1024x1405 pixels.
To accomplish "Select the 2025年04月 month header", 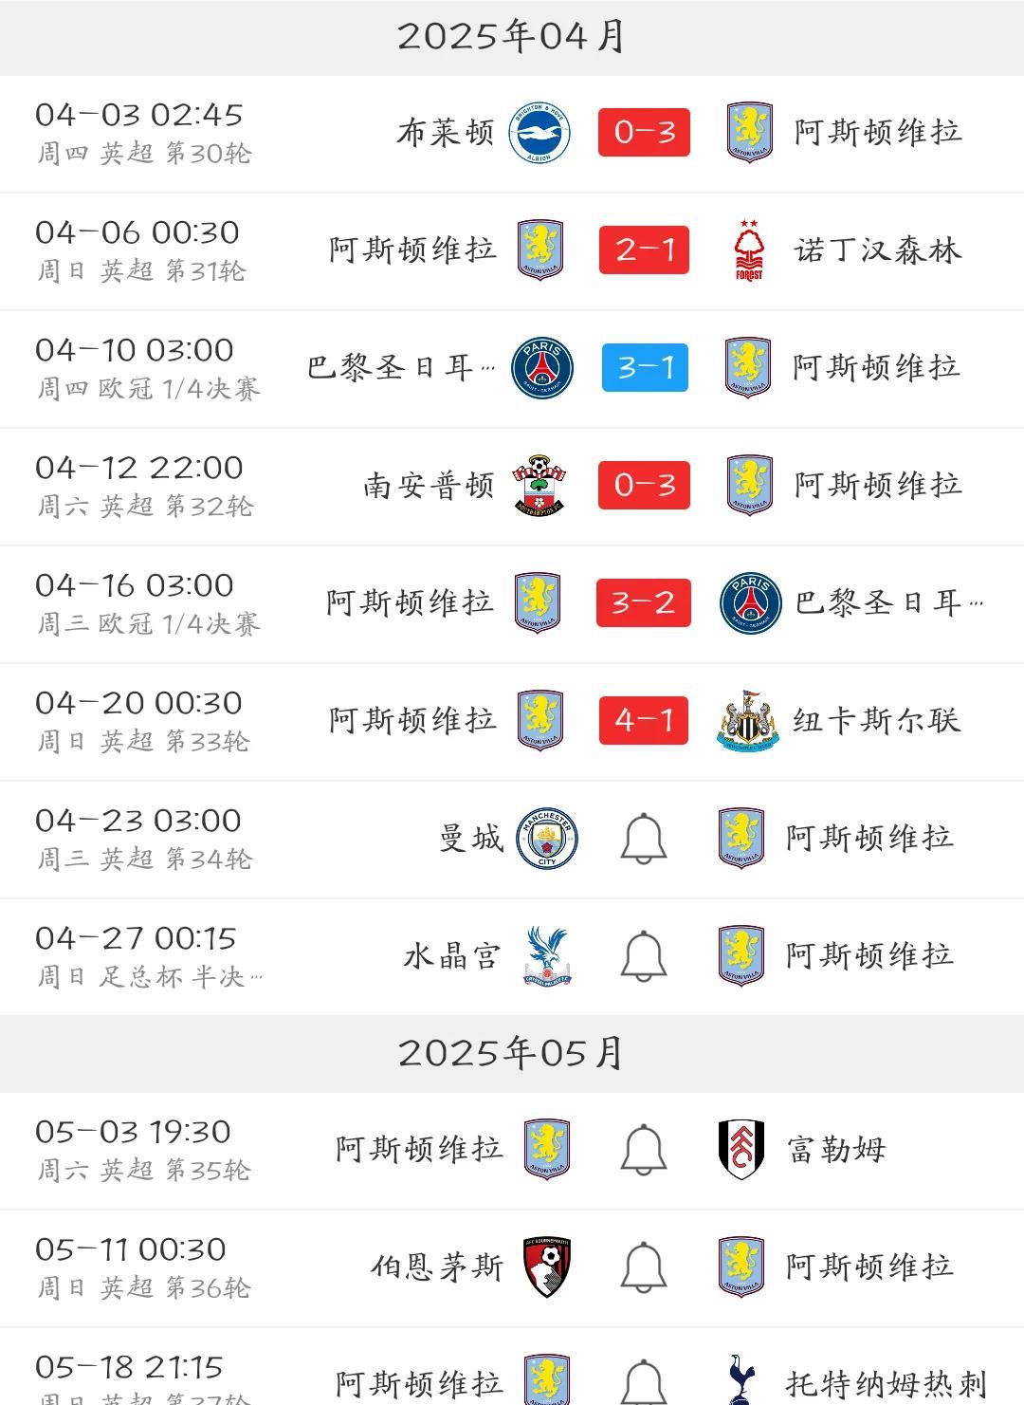I will [512, 37].
